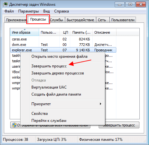Close the Task Manager window
The height and width of the screenshot is (145, 149).
(x=141, y=4)
